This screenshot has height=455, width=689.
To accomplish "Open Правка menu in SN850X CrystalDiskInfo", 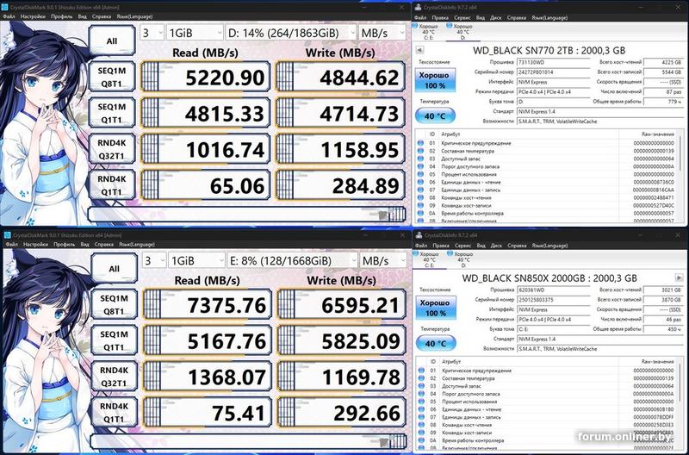I will coord(440,246).
